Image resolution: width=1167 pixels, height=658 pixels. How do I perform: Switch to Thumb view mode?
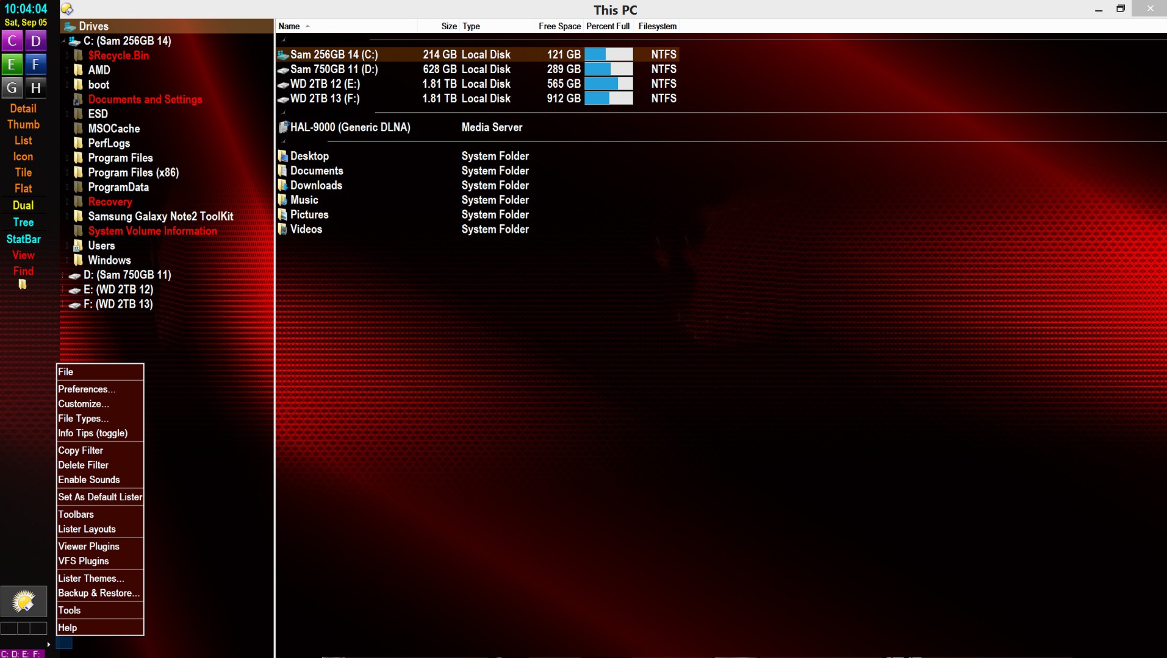pos(23,124)
